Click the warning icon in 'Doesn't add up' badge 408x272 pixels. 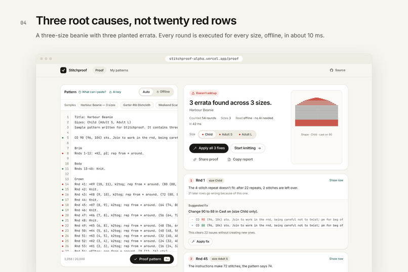(x=193, y=93)
